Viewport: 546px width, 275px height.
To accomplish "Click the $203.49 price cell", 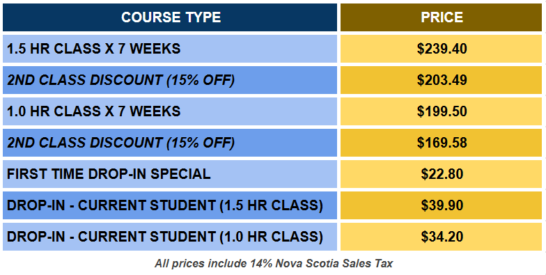I will (x=442, y=80).
